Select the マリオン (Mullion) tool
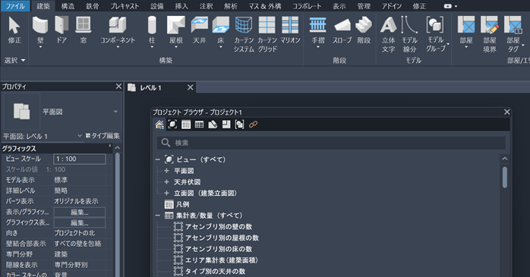The image size is (530, 277). (x=290, y=30)
